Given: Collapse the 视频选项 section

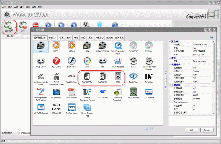Looking at the screenshot, I should (x=170, y=65).
